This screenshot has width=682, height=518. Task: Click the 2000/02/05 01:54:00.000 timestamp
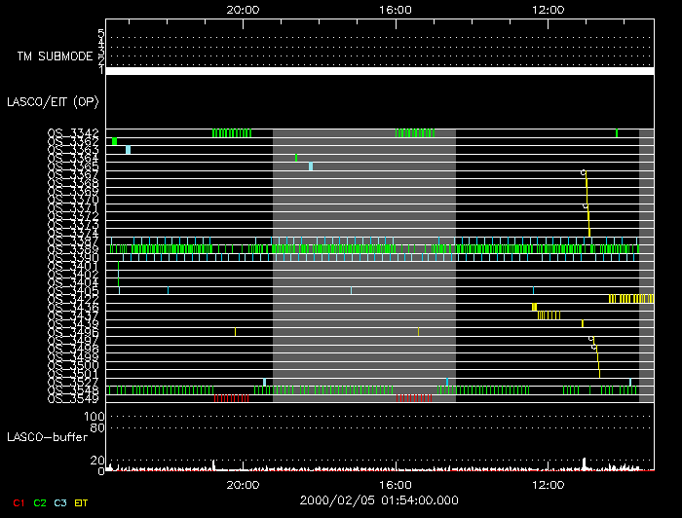379,500
